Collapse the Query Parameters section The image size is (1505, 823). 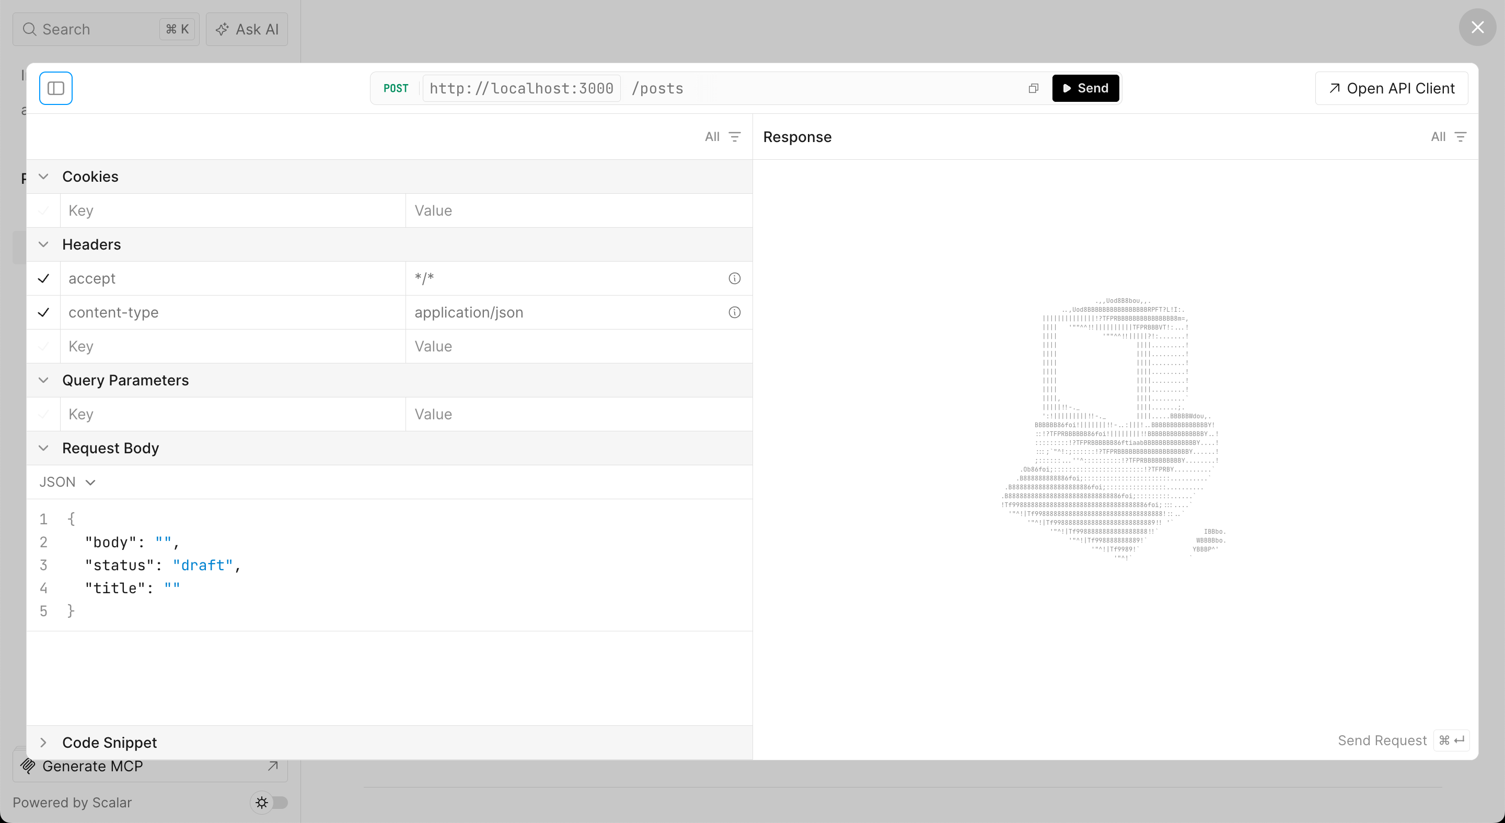pos(43,380)
